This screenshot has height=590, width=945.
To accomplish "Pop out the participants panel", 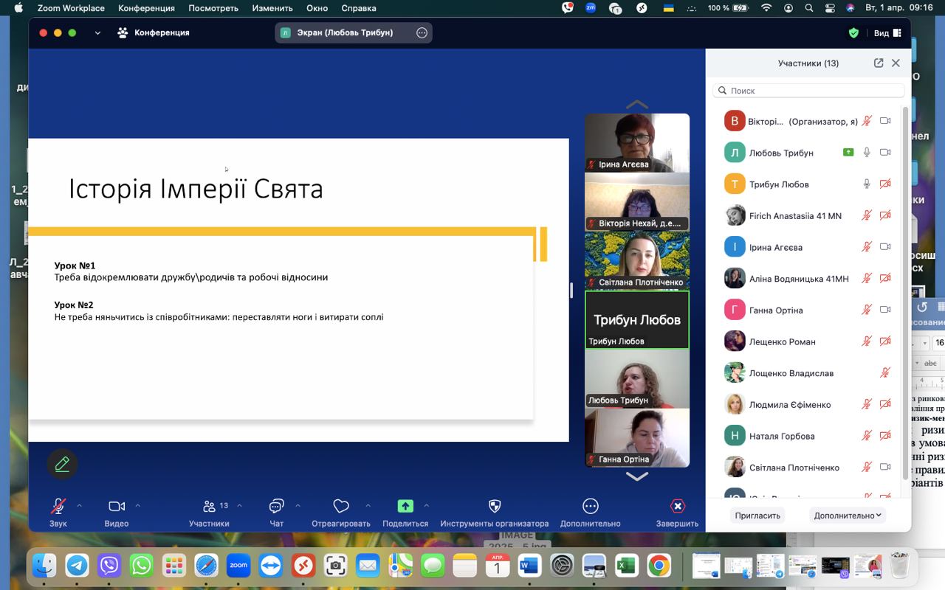I will pos(879,63).
